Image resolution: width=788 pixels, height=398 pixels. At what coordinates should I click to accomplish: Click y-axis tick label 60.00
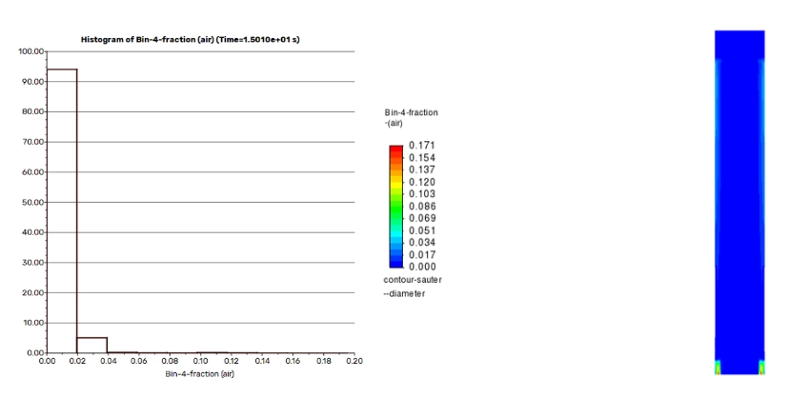click(x=33, y=171)
